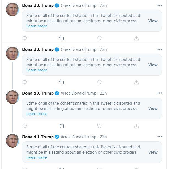
Task: Reply to the third tweet
Action: coord(25,126)
